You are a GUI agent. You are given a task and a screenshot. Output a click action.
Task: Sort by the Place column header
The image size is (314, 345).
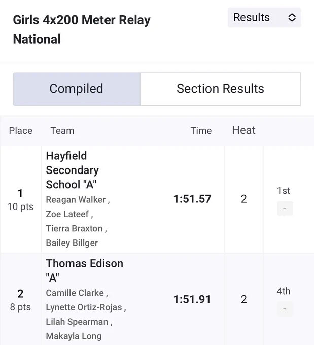tap(21, 131)
